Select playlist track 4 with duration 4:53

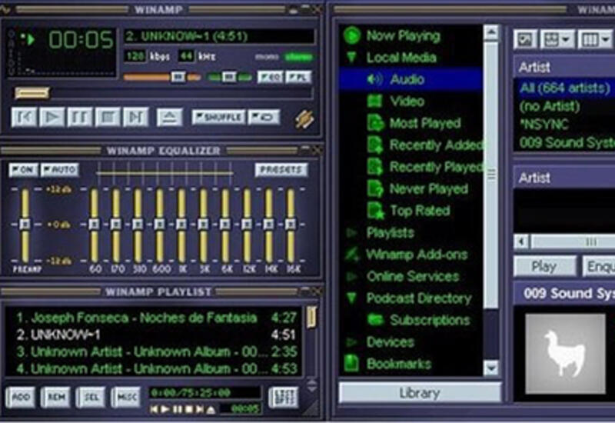coord(156,369)
